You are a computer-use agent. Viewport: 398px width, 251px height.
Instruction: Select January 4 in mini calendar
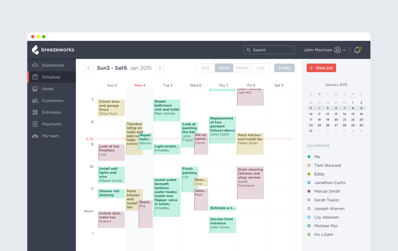click(x=319, y=108)
